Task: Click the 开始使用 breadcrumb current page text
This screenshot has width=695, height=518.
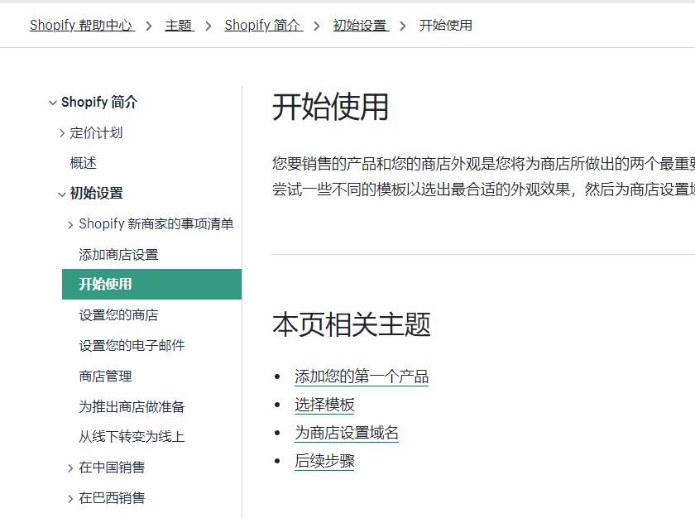Action: [x=446, y=26]
